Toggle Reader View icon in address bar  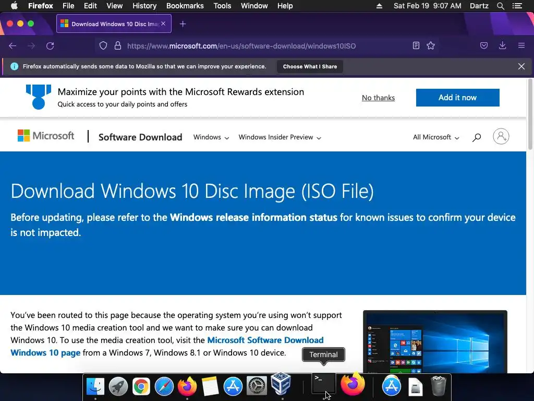(x=416, y=46)
